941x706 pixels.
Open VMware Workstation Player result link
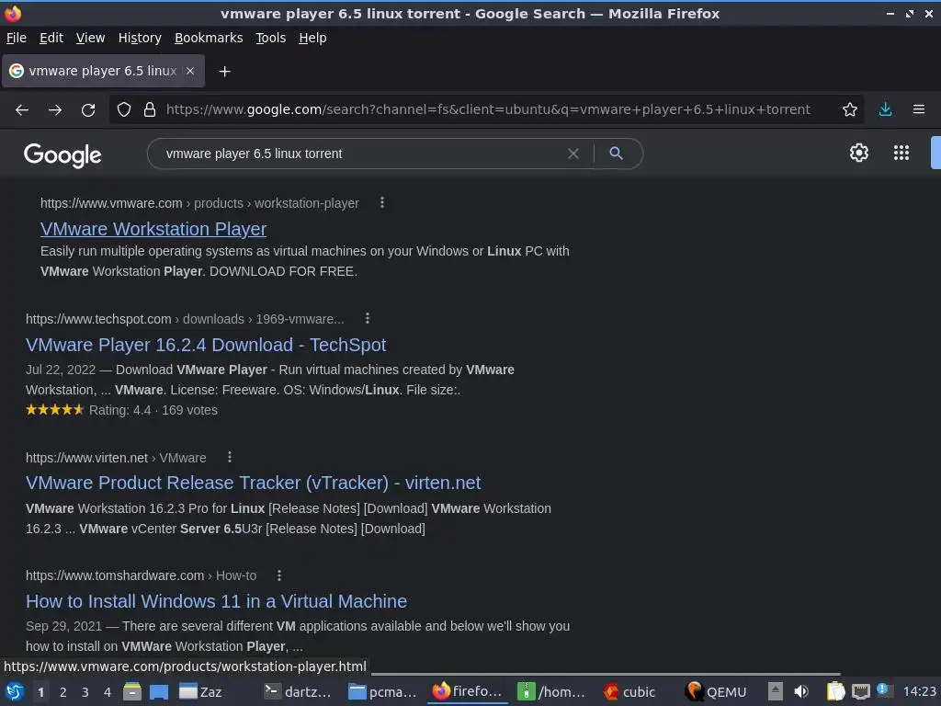click(153, 229)
